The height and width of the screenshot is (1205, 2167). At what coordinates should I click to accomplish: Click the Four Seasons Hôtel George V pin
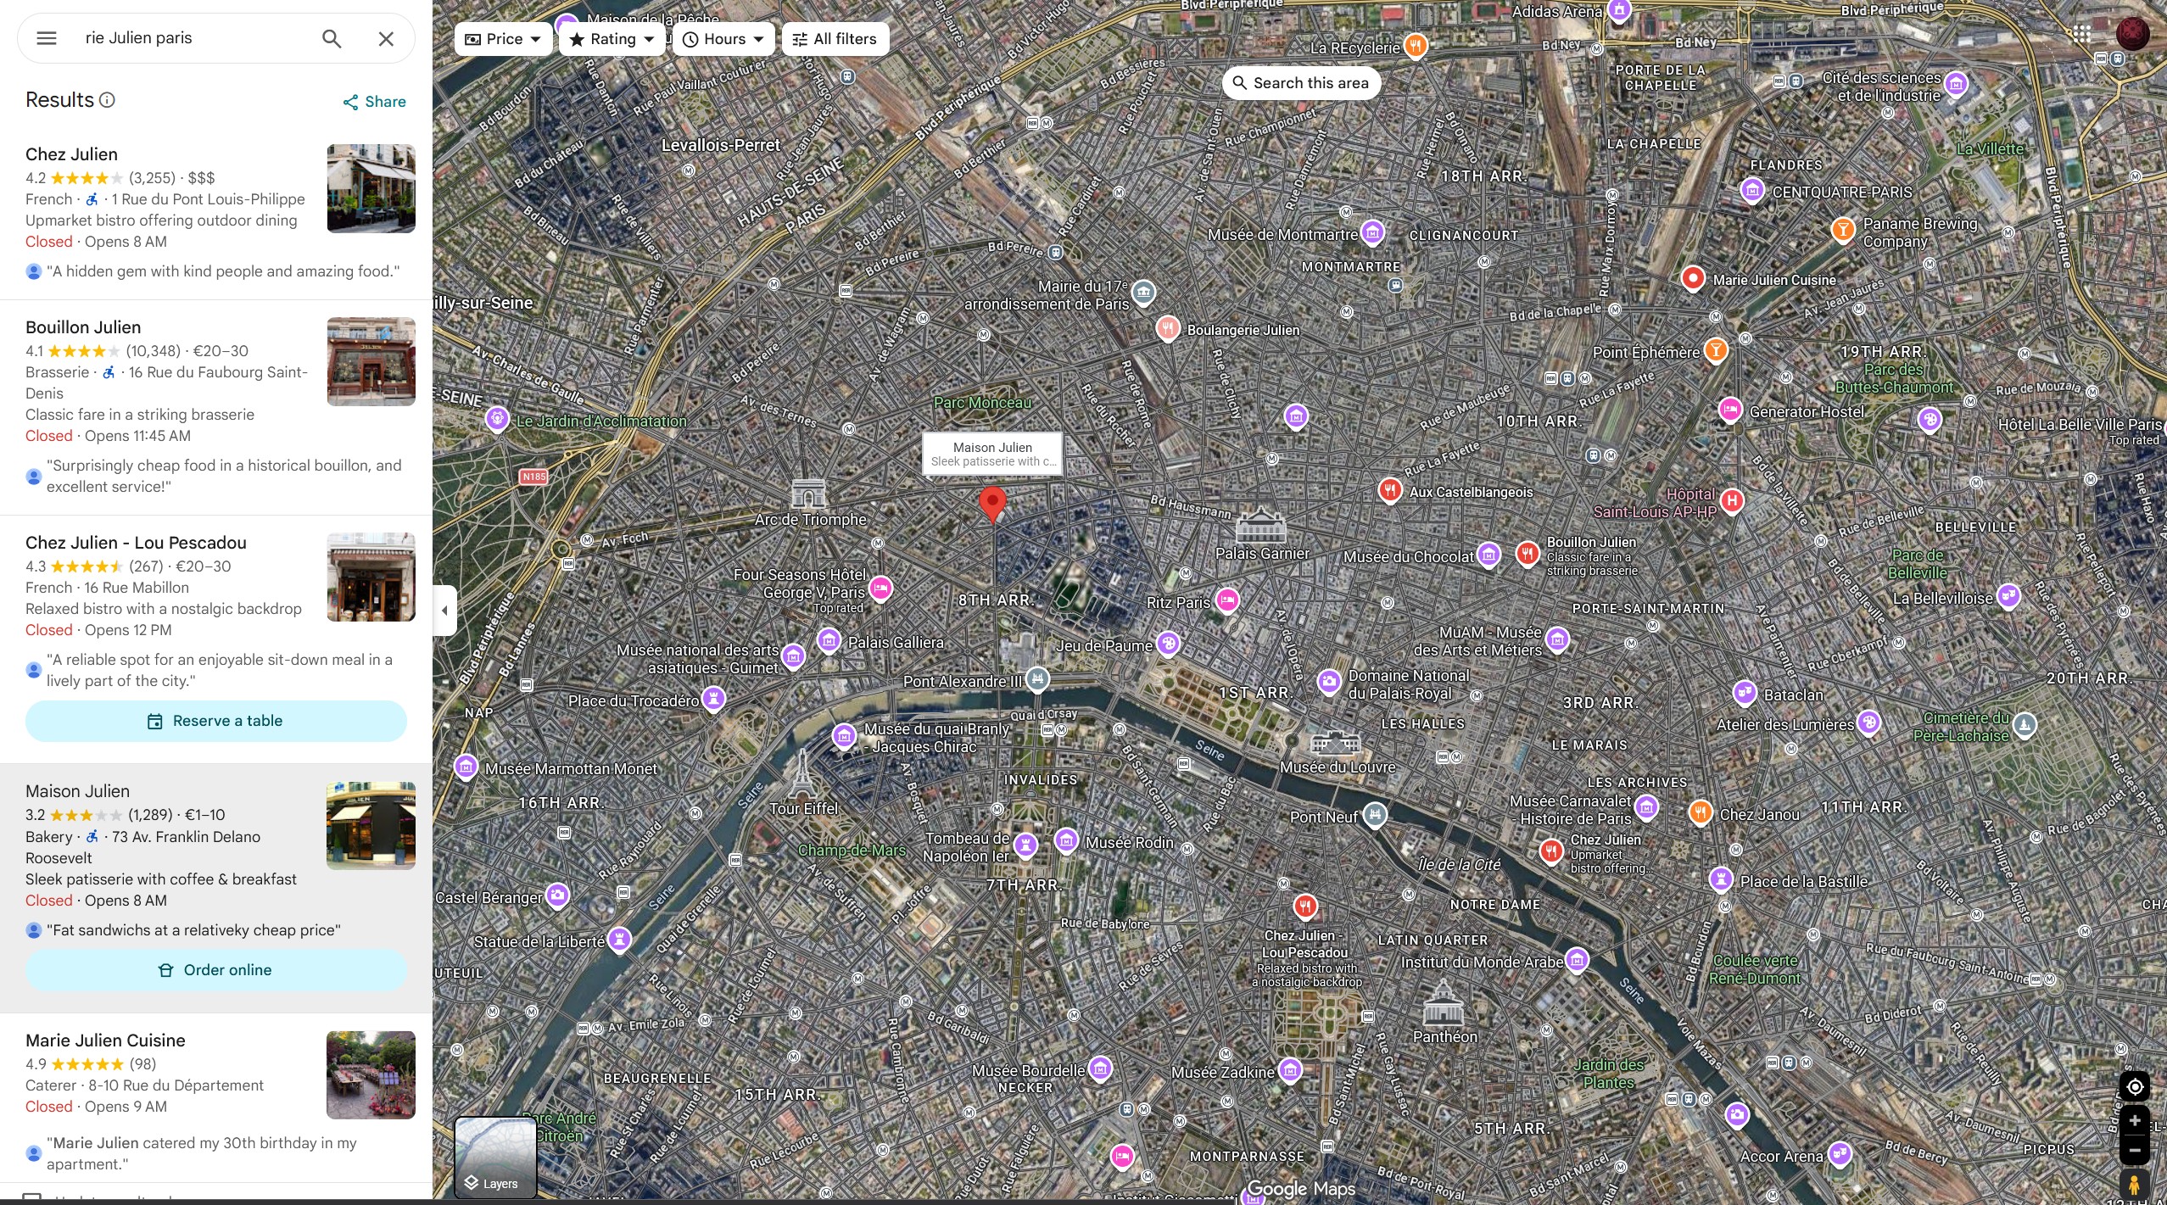pyautogui.click(x=880, y=587)
